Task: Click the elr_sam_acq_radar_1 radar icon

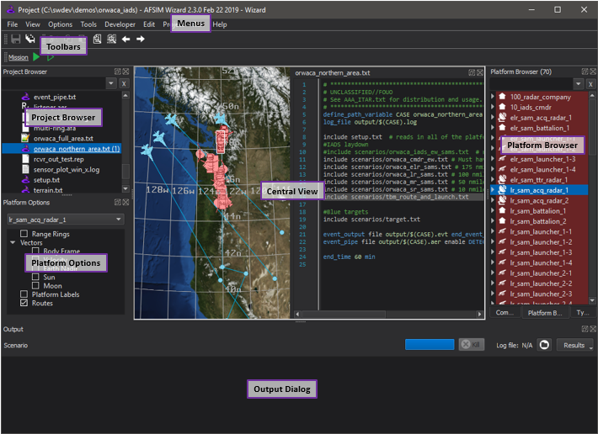Action: pyautogui.click(x=502, y=117)
